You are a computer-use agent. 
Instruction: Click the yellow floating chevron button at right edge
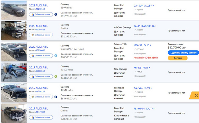point(196,95)
